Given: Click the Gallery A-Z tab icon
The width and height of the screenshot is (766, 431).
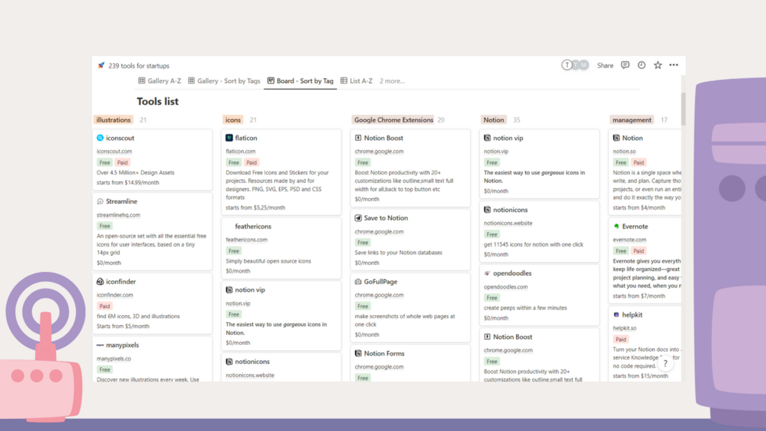Looking at the screenshot, I should coord(142,81).
